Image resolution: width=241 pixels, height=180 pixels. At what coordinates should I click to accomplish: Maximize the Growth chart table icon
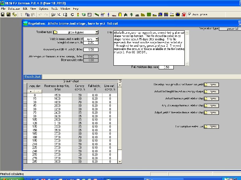120,81
